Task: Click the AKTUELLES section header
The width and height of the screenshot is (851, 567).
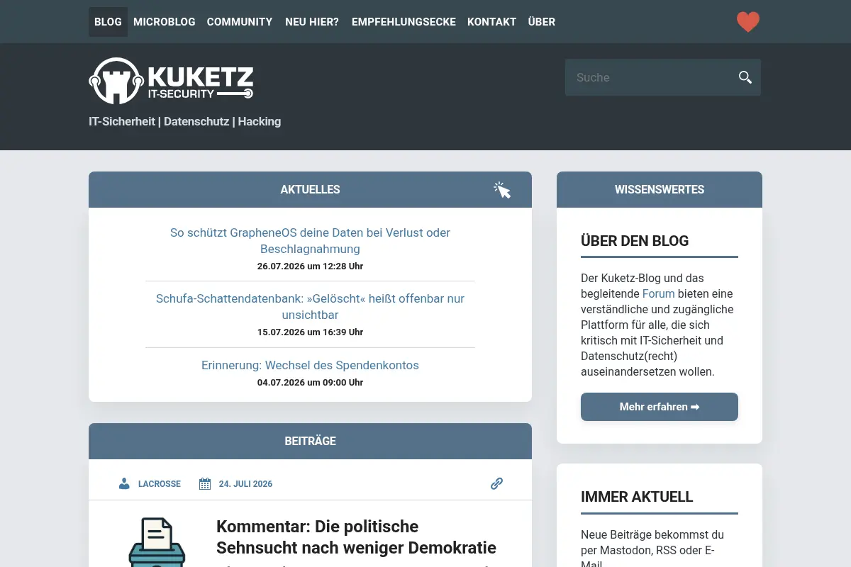Action: (x=310, y=190)
